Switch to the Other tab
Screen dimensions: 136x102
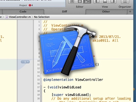tap(106, 12)
